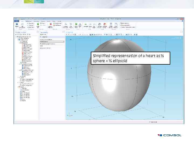Image resolution: width=194 pixels, height=146 pixels.
Task: Open the COMSOL kernel geometry representation dropdown
Action: [52, 42]
